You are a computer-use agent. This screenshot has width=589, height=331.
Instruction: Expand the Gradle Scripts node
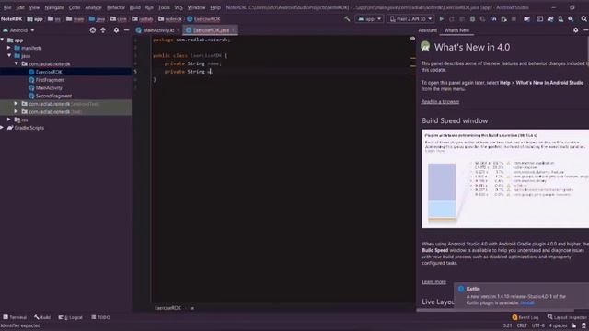(3, 128)
